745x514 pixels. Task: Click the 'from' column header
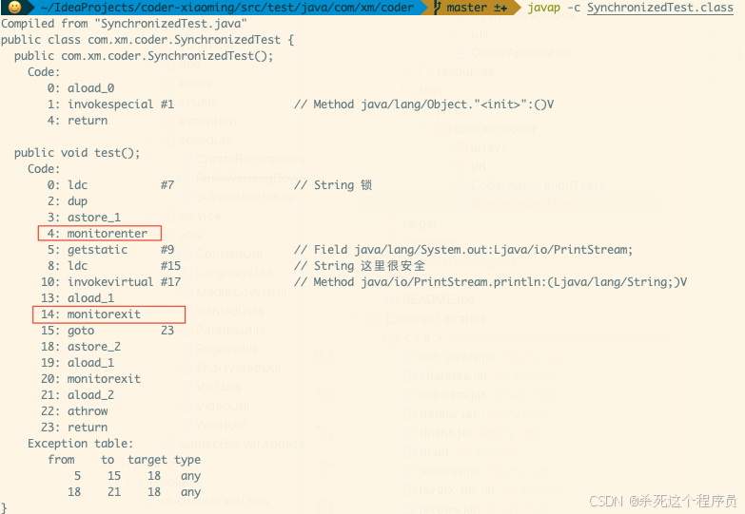point(61,460)
